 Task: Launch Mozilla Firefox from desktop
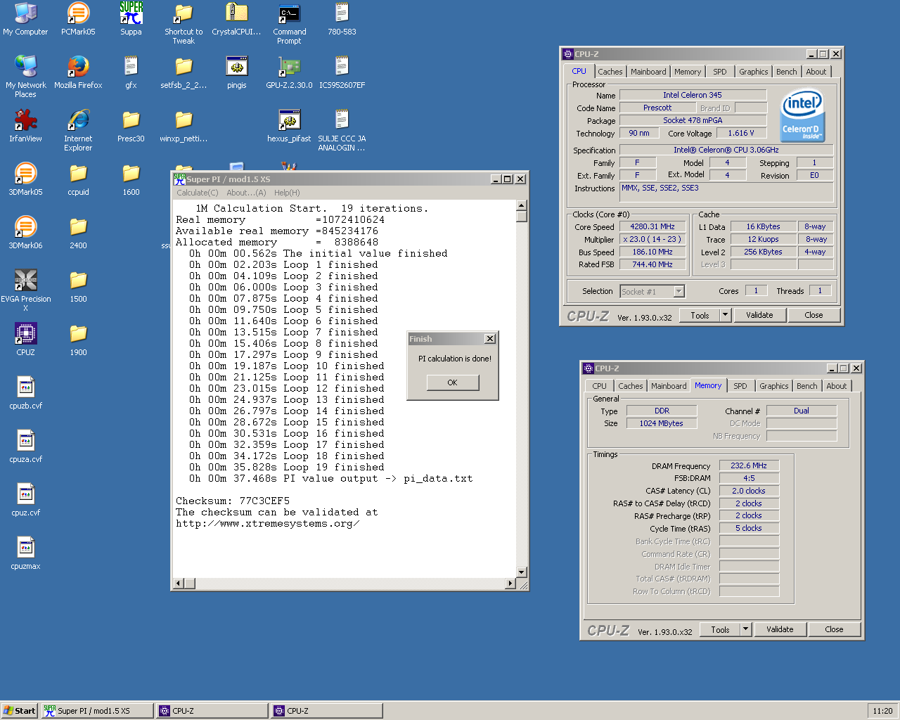coord(78,72)
